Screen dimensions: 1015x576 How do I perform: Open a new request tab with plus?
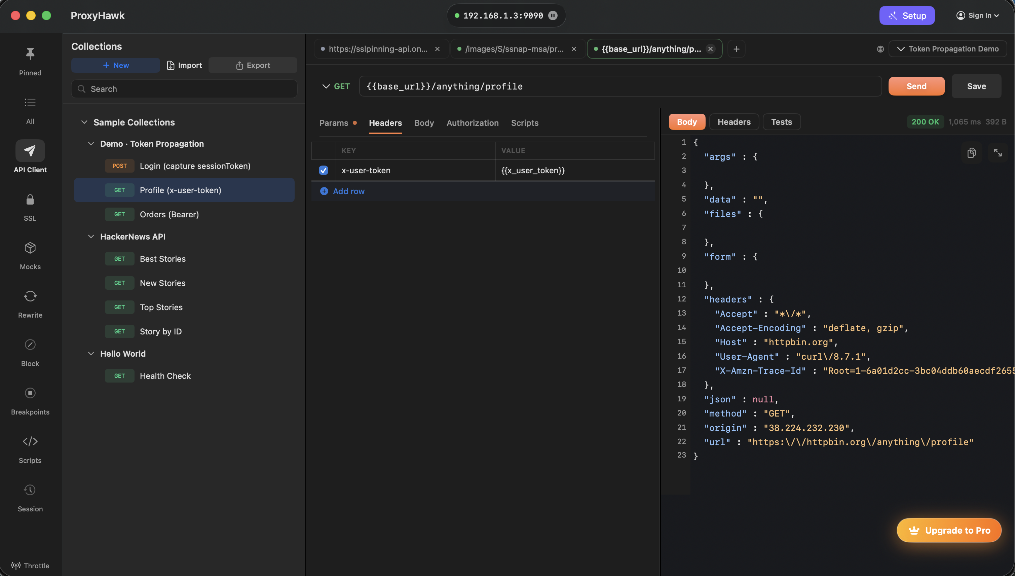pos(736,49)
